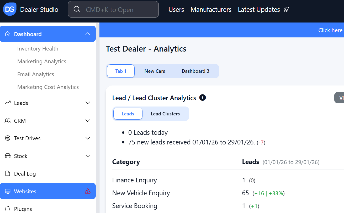Click the rocket icon beside Latest Updates
The height and width of the screenshot is (213, 344).
[x=286, y=10]
